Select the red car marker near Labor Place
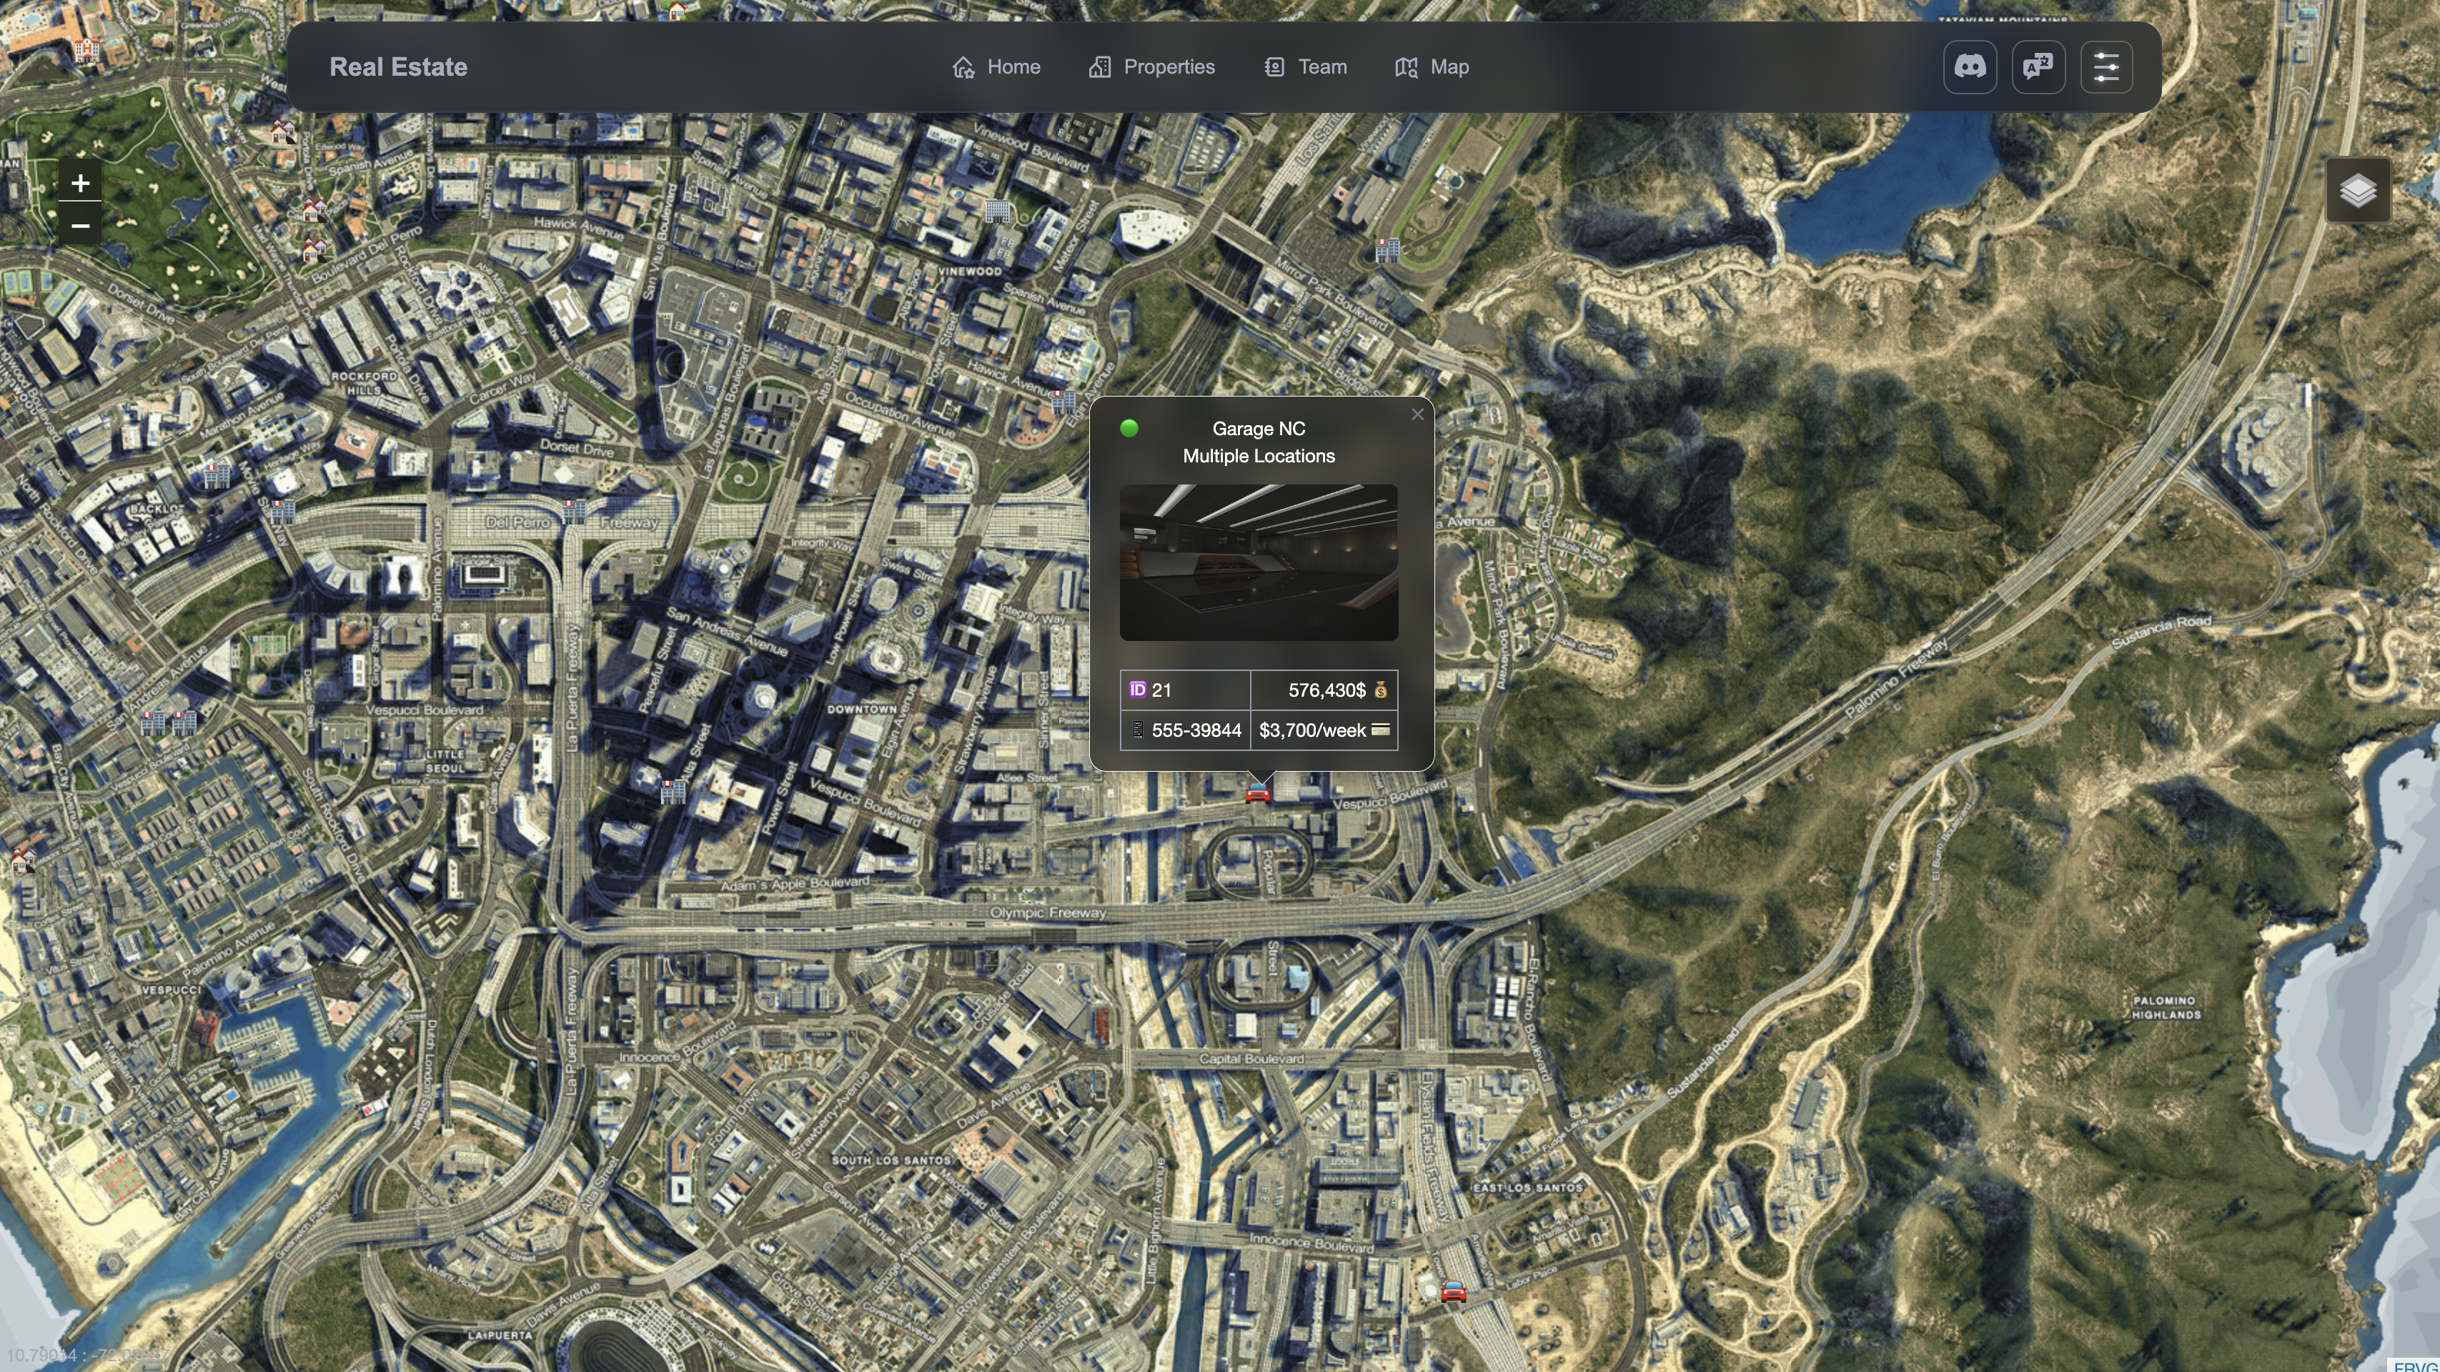This screenshot has height=1372, width=2440. click(1453, 1291)
